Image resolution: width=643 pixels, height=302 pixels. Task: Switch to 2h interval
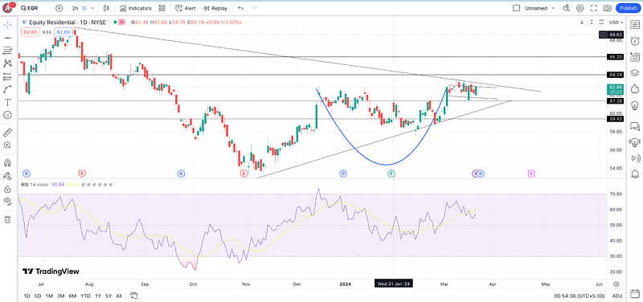tap(76, 8)
